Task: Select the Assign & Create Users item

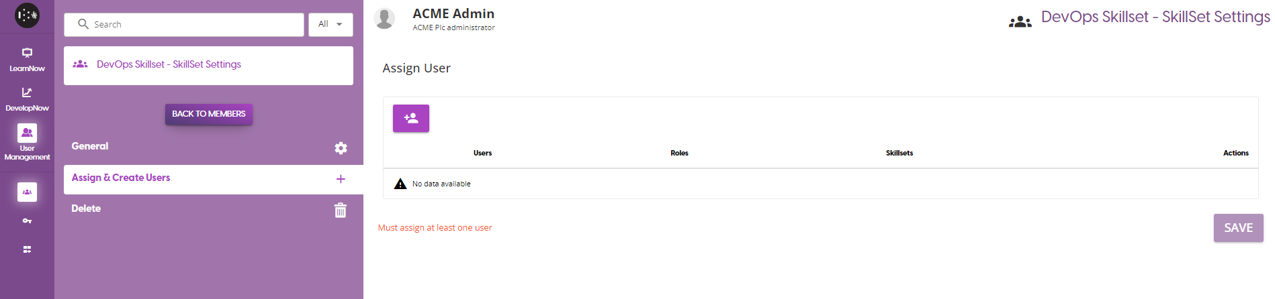Action: click(121, 178)
